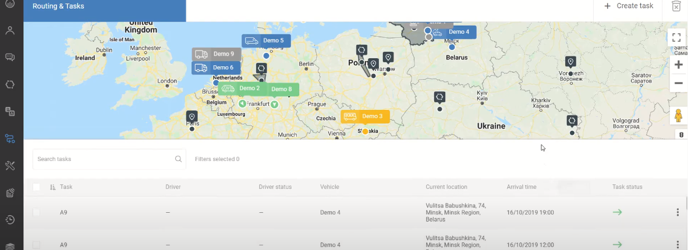
Task: Select the Demo 9 vehicle label
Action: click(x=217, y=55)
